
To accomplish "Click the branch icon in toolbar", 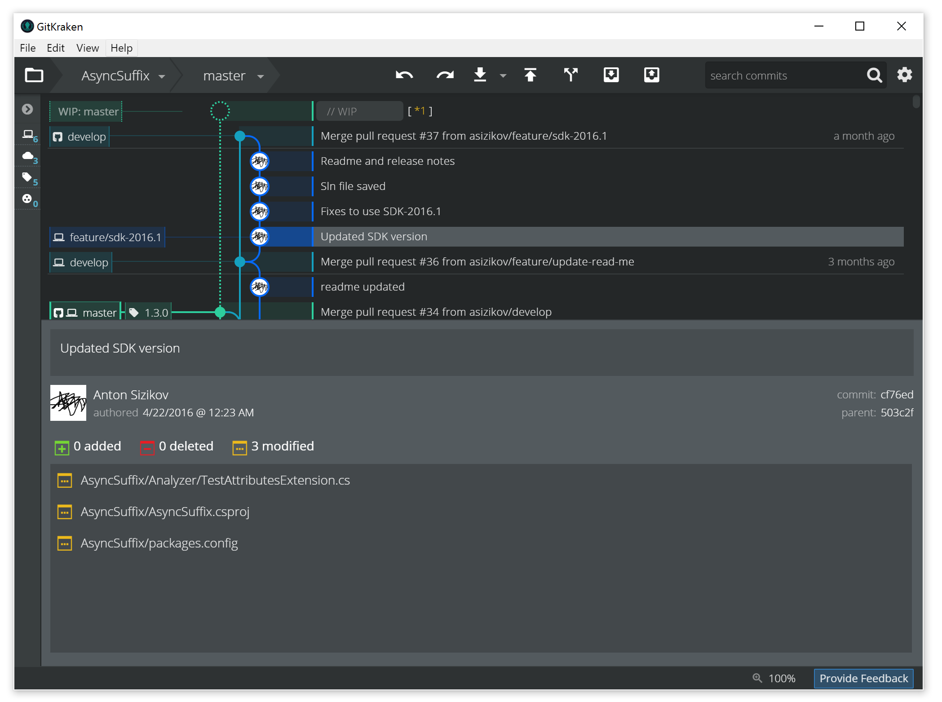I will (571, 75).
